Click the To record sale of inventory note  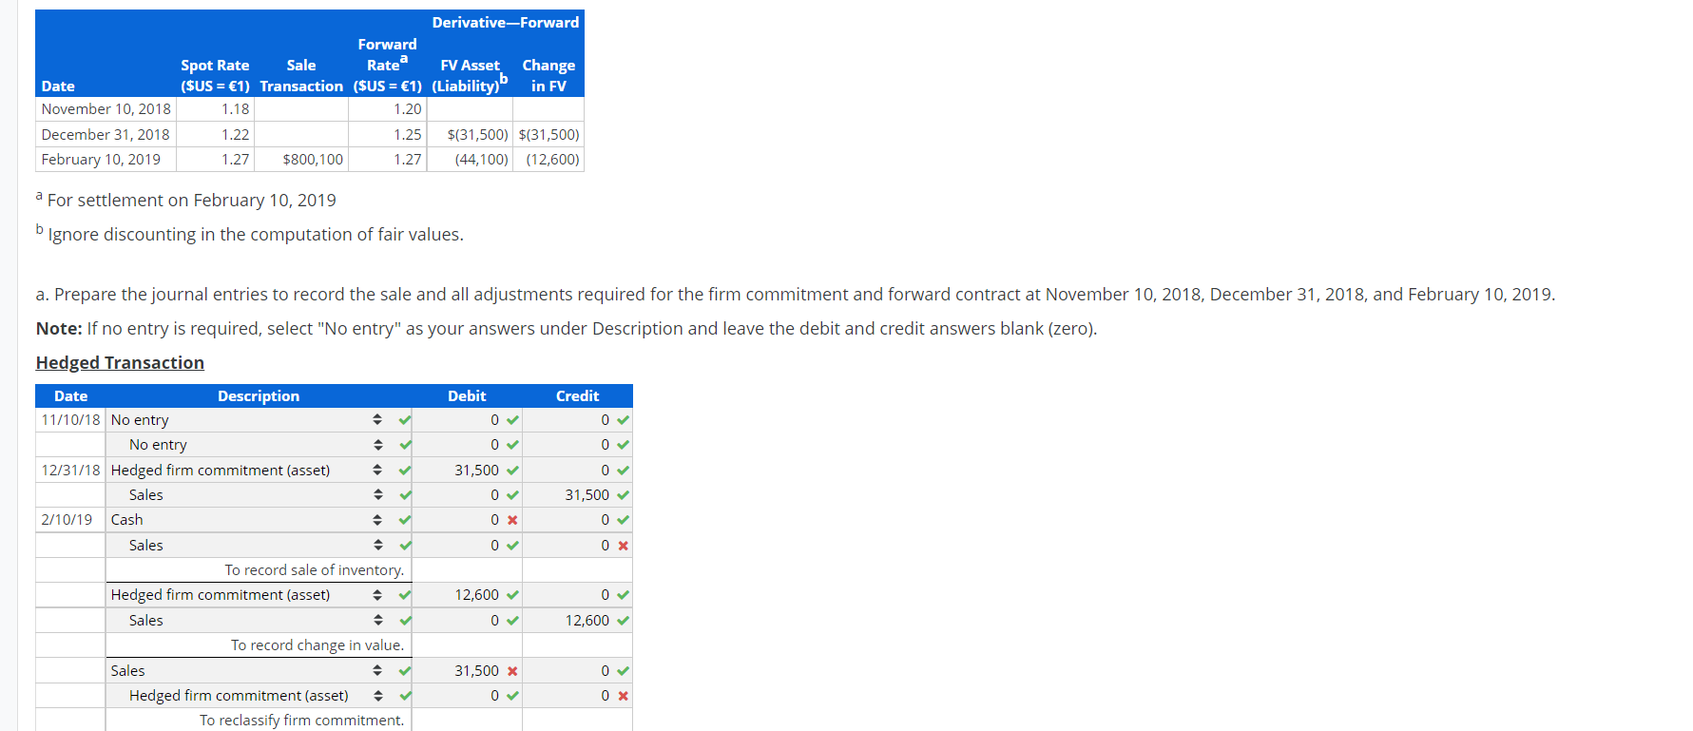coord(315,570)
